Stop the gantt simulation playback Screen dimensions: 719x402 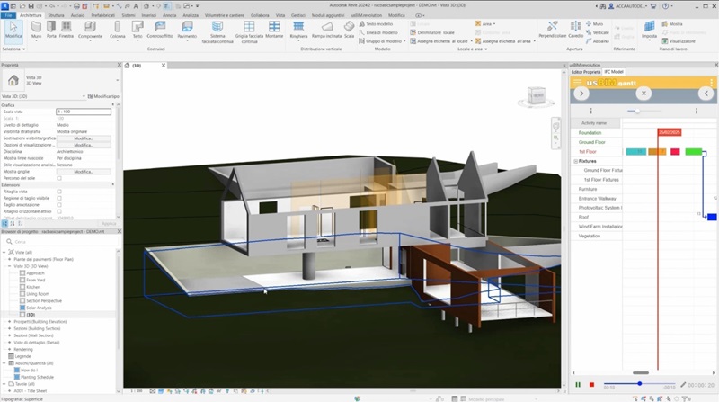click(x=591, y=385)
